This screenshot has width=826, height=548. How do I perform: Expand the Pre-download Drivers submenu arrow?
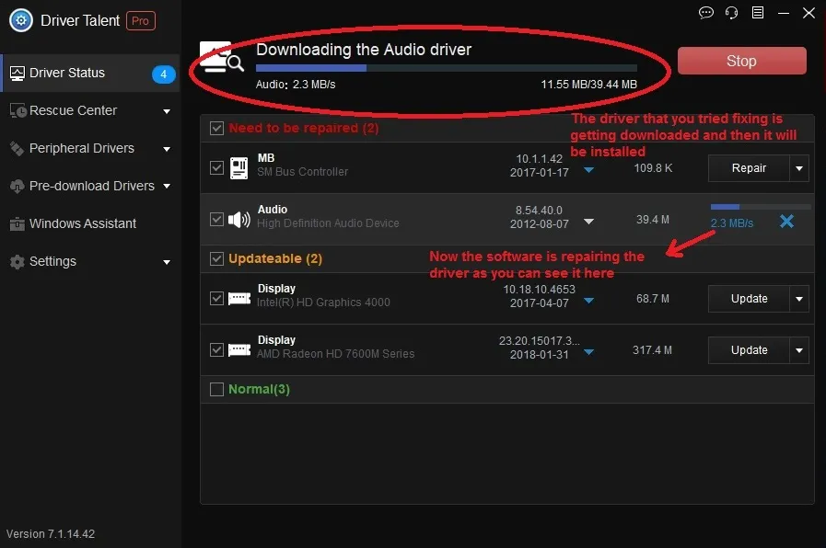(167, 186)
